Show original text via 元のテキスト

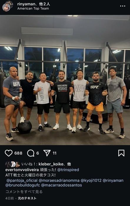(x=27, y=198)
